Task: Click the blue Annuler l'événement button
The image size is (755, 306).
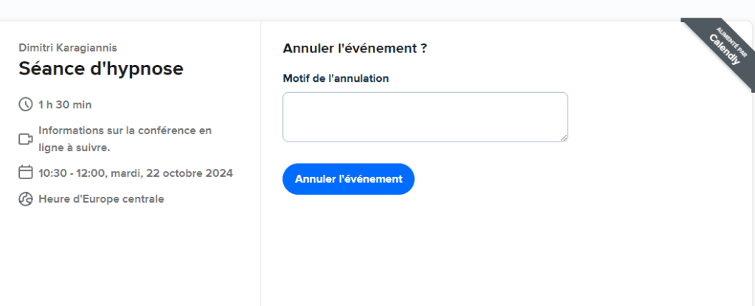Action: pyautogui.click(x=349, y=178)
